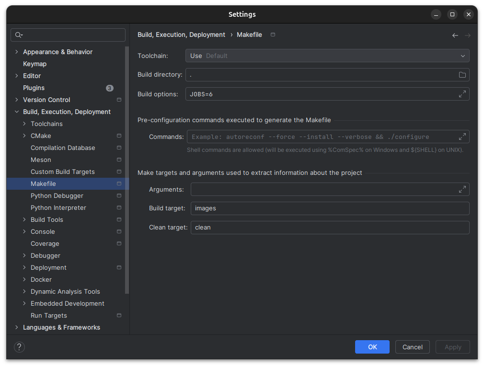Confirm settings with OK button

click(372, 347)
